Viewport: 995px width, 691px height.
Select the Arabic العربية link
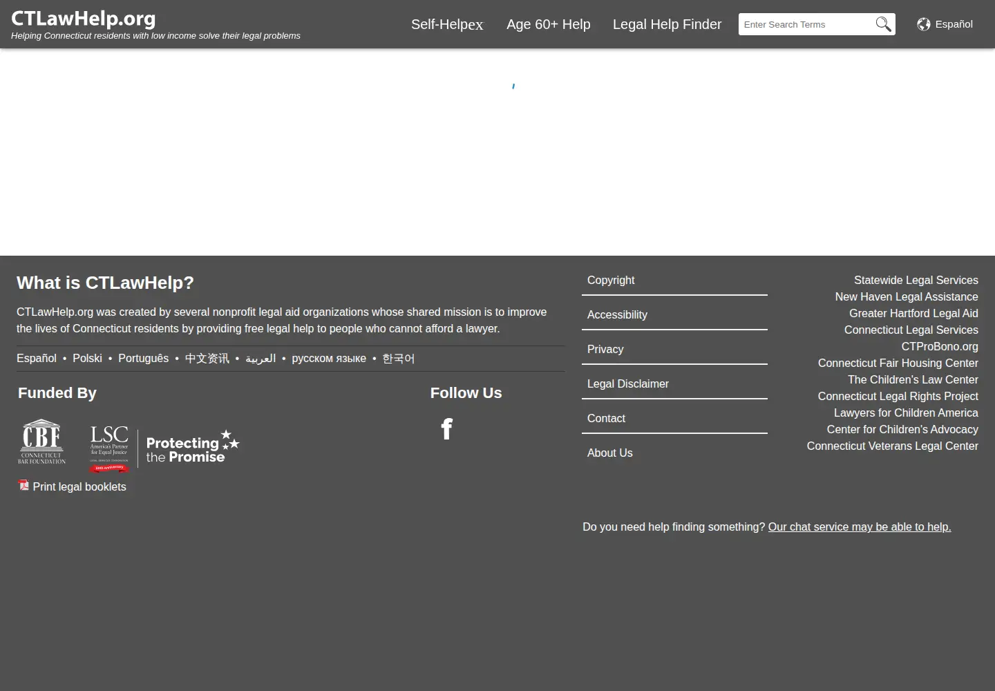[x=260, y=358]
